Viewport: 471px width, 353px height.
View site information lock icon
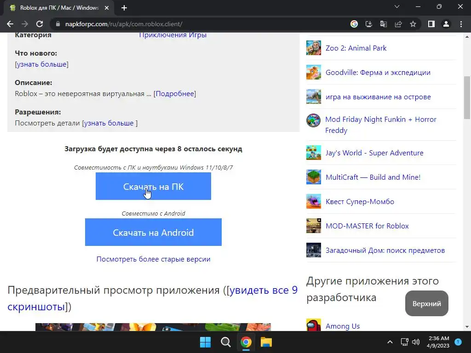tap(58, 24)
